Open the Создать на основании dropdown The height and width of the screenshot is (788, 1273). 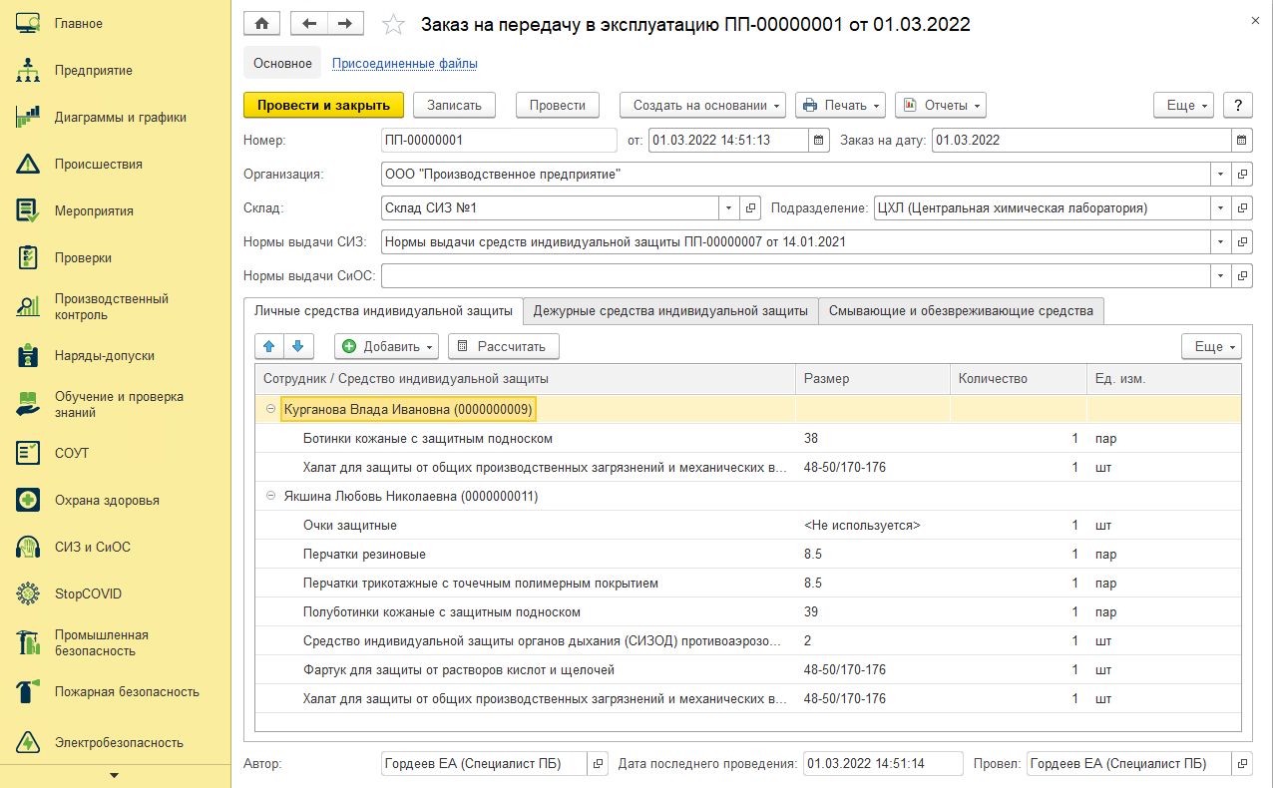coord(703,105)
